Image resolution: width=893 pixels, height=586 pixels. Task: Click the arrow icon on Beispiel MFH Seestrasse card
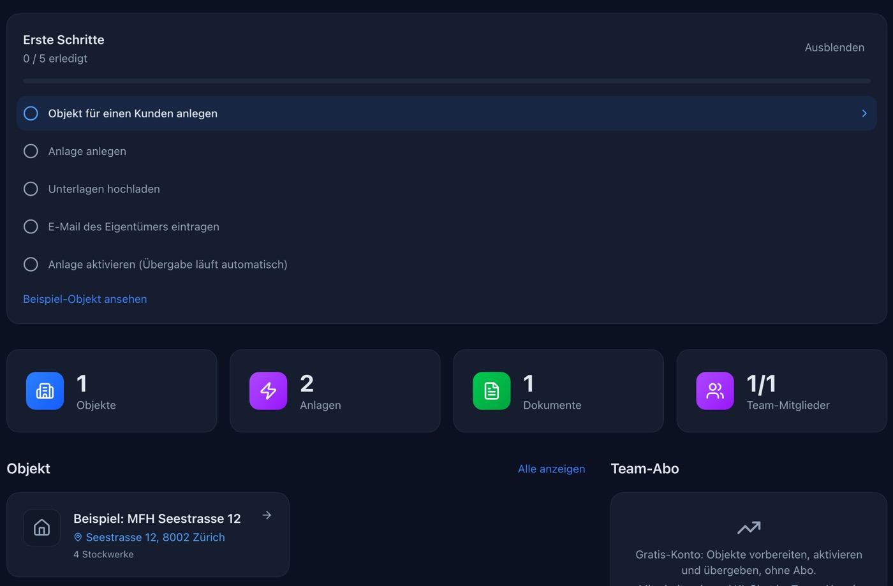267,515
